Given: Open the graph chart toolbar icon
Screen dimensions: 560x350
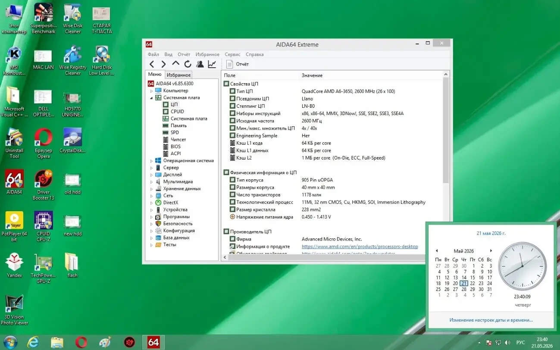Looking at the screenshot, I should coord(212,64).
